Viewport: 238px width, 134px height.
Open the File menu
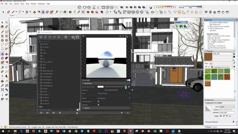click(x=2, y=4)
